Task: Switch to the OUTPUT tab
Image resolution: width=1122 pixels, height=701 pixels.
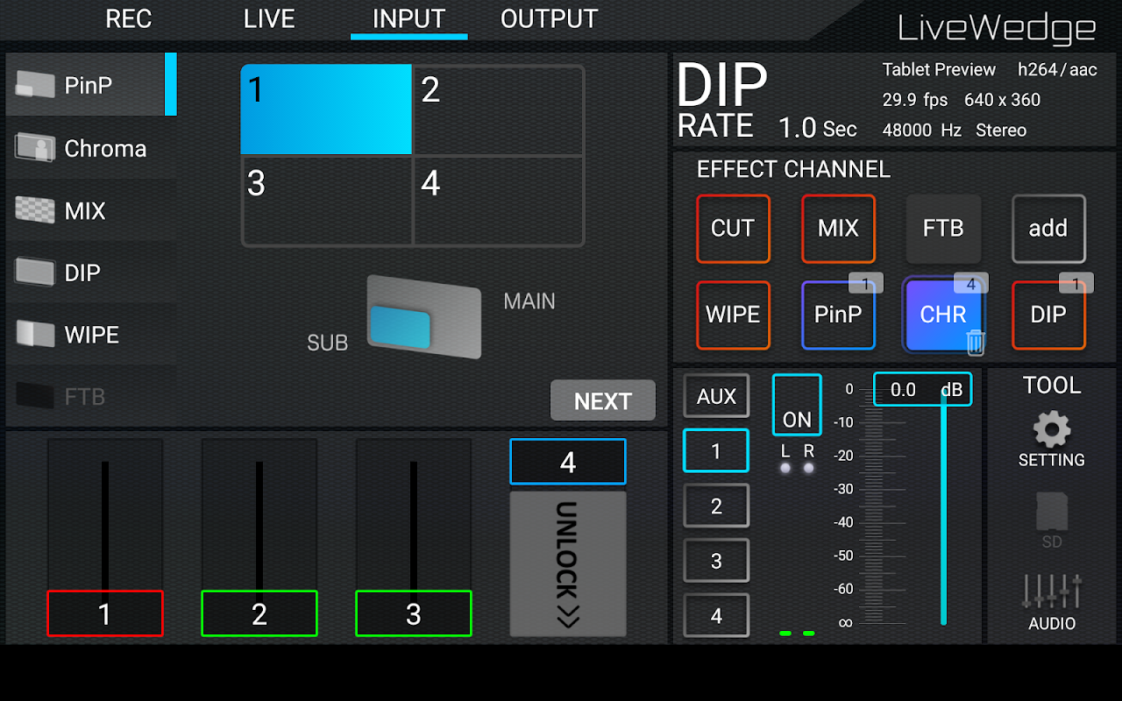Action: point(549,19)
